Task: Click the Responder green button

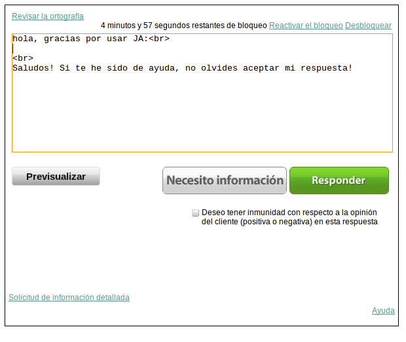Action: coord(339,180)
